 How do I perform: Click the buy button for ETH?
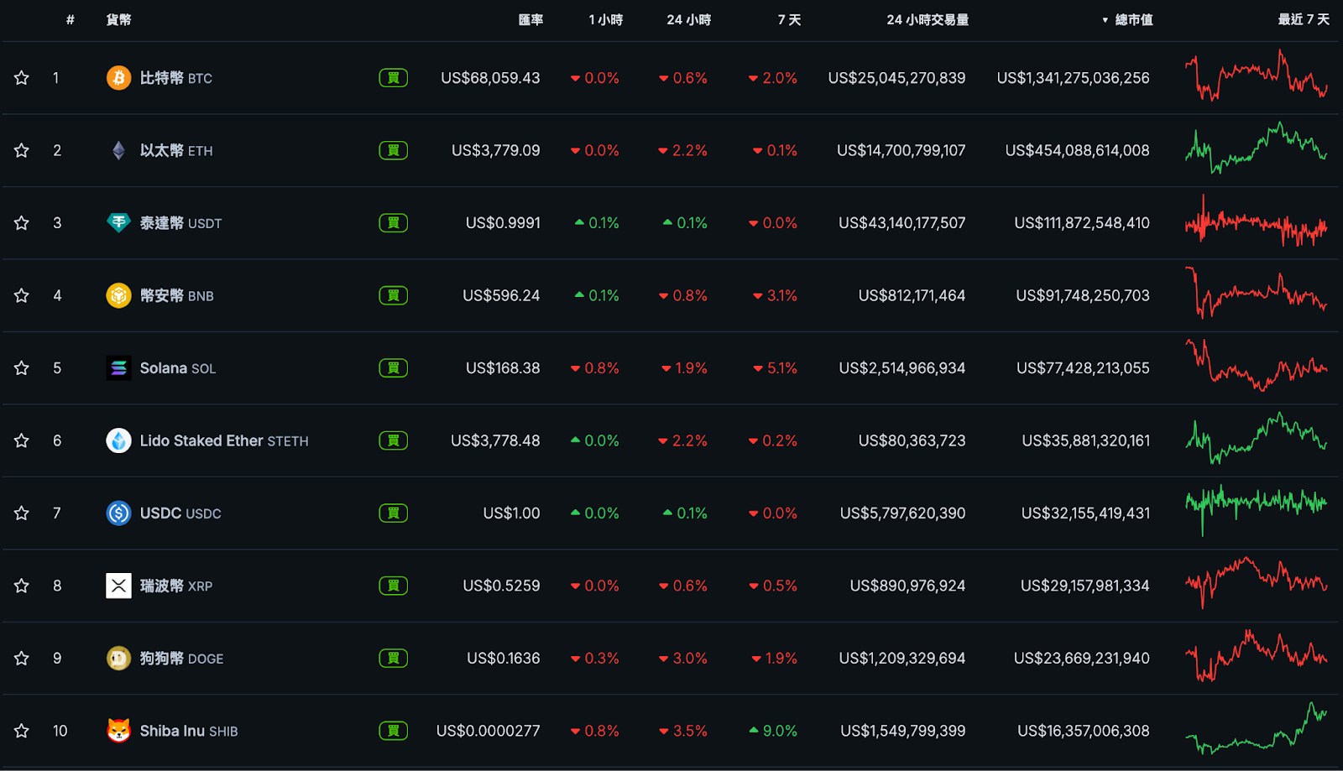394,150
